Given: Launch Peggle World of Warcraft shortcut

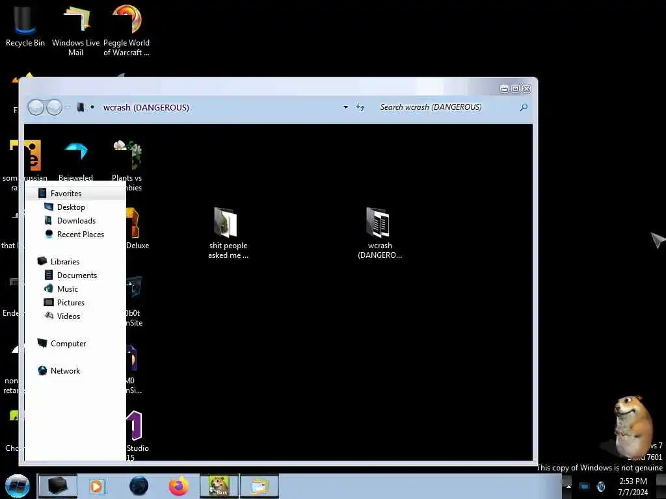Looking at the screenshot, I should click(x=127, y=31).
